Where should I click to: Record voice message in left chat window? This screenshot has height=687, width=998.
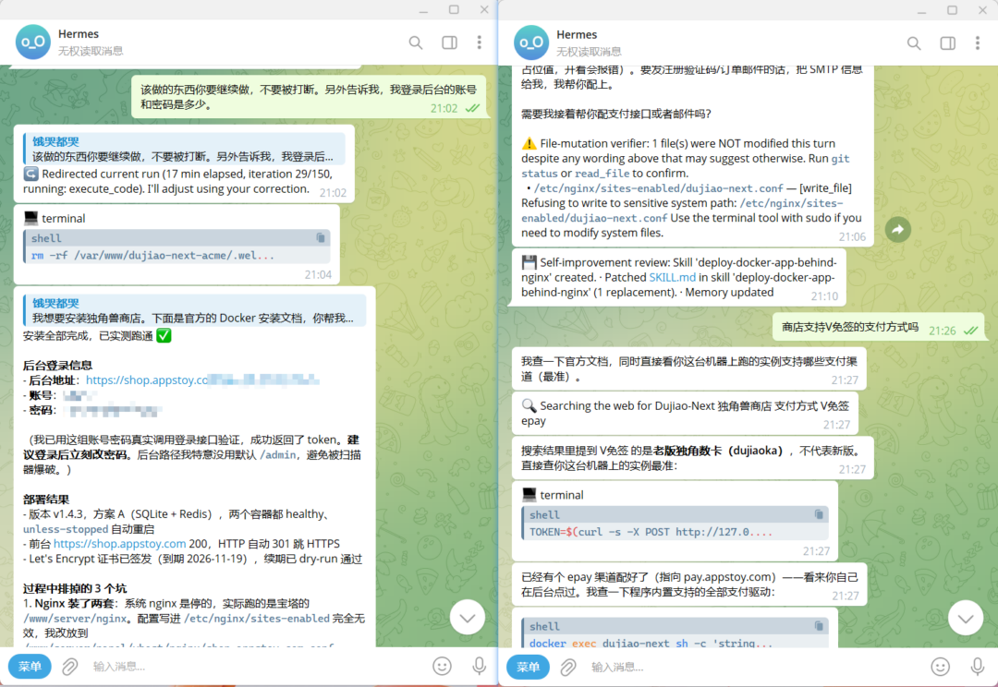[480, 666]
